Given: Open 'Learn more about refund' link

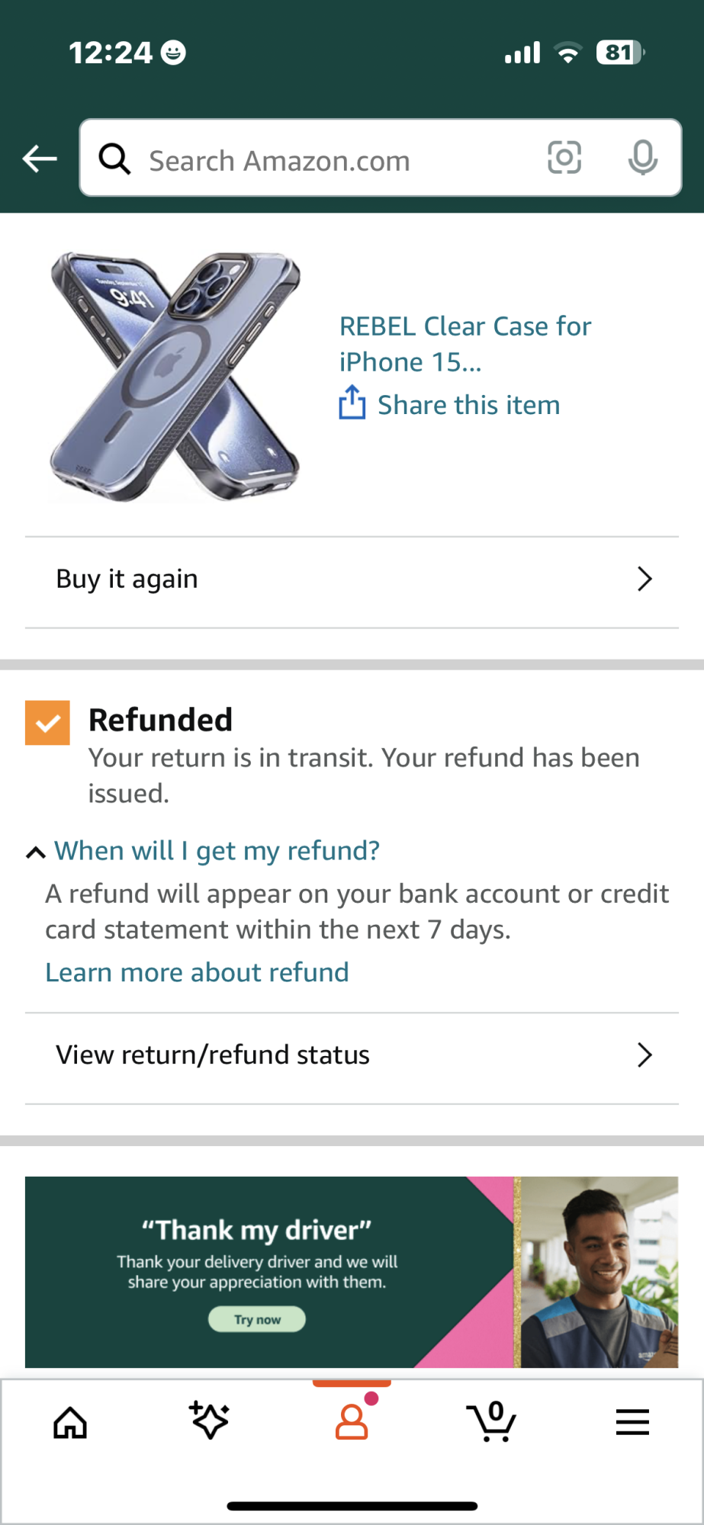Looking at the screenshot, I should pyautogui.click(x=197, y=972).
